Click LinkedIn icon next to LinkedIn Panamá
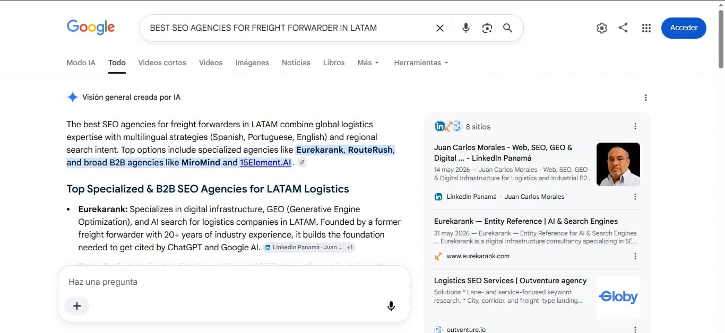The height and width of the screenshot is (333, 725). [438, 197]
